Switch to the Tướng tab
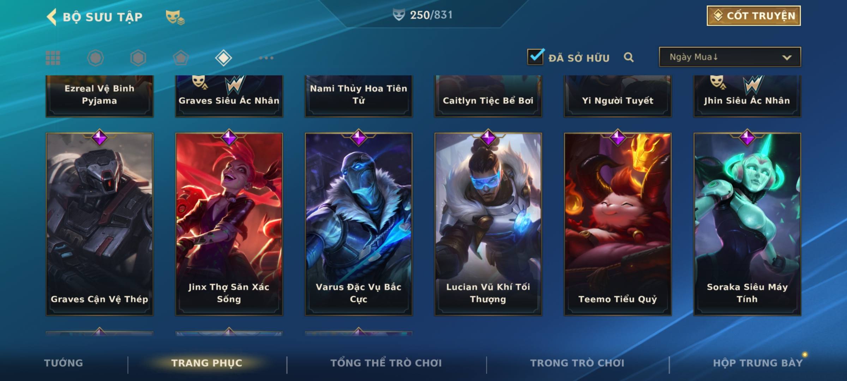Image resolution: width=847 pixels, height=381 pixels. pos(64,363)
